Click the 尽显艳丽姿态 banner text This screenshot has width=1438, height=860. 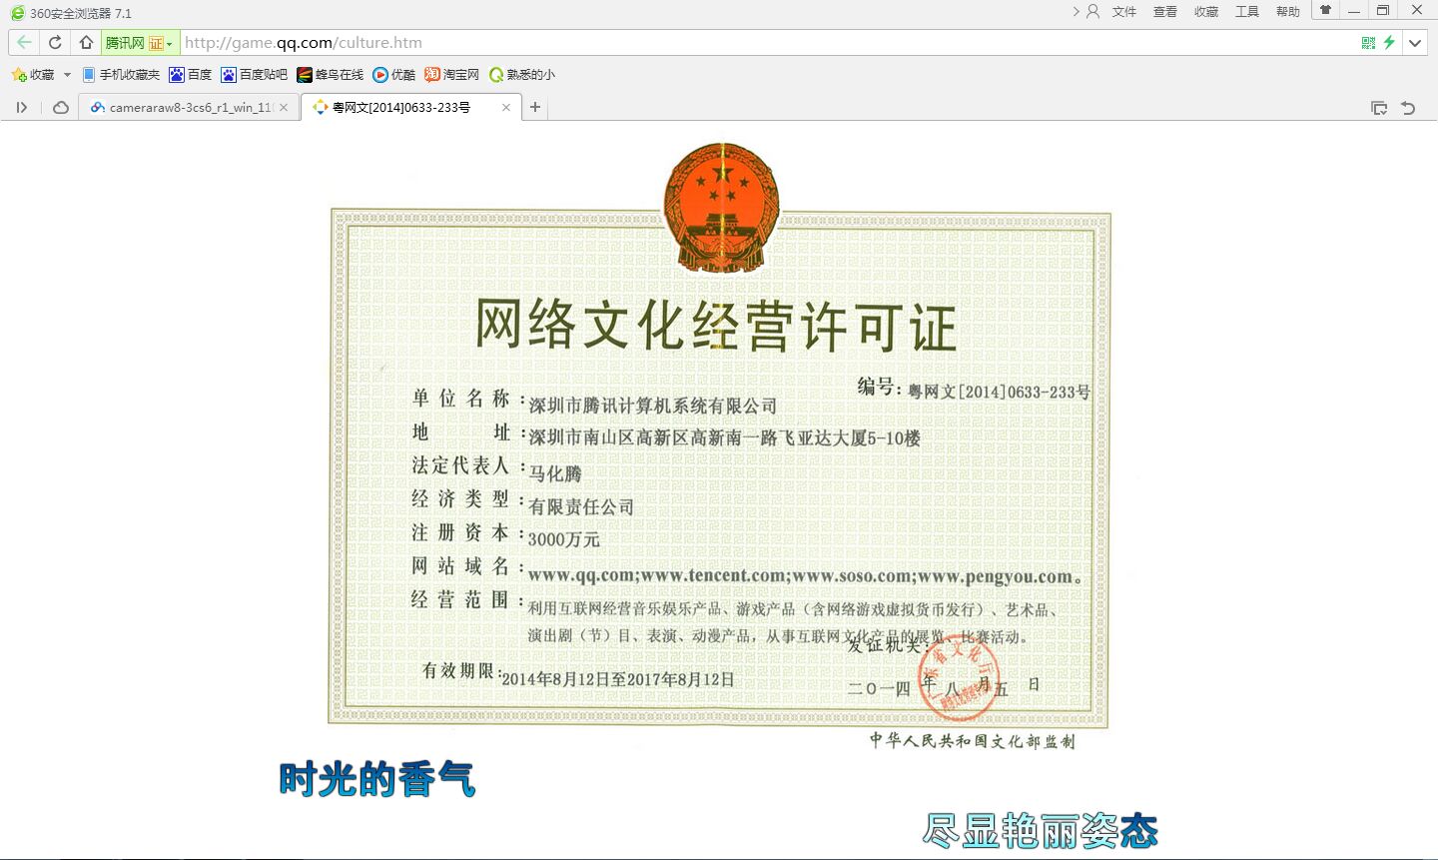pyautogui.click(x=1041, y=831)
